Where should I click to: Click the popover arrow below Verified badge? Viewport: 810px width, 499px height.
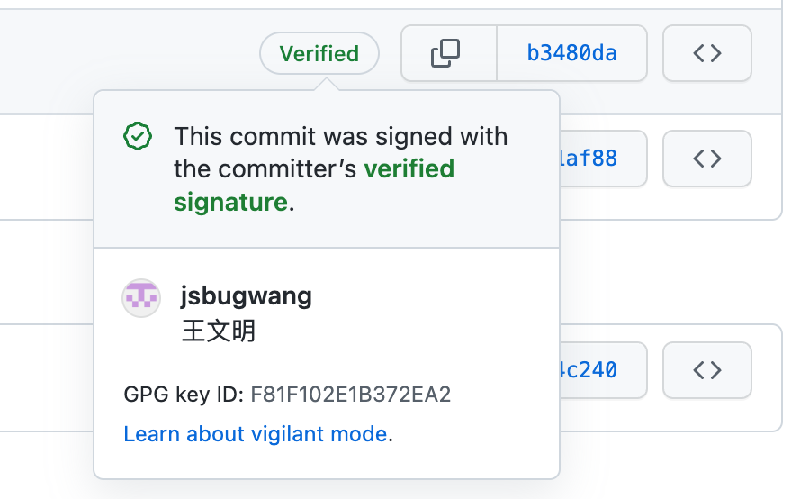coord(327,84)
